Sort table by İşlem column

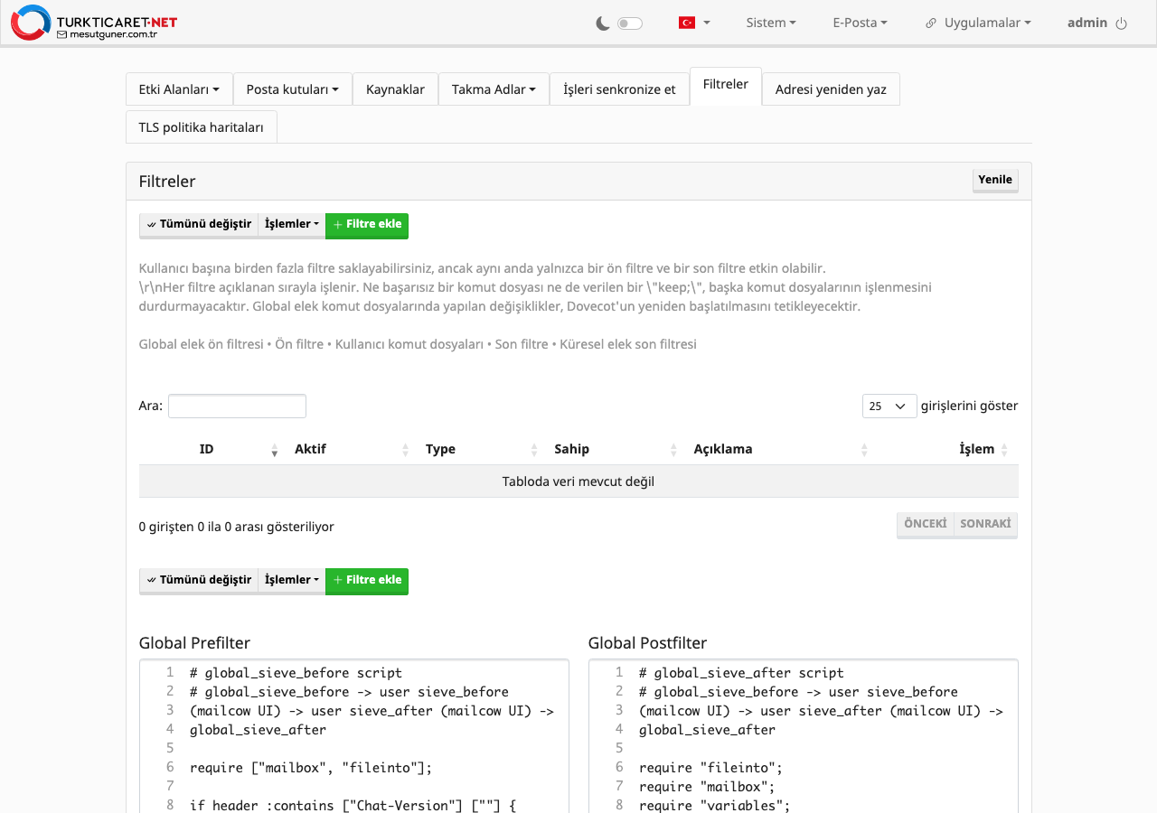tap(945, 449)
